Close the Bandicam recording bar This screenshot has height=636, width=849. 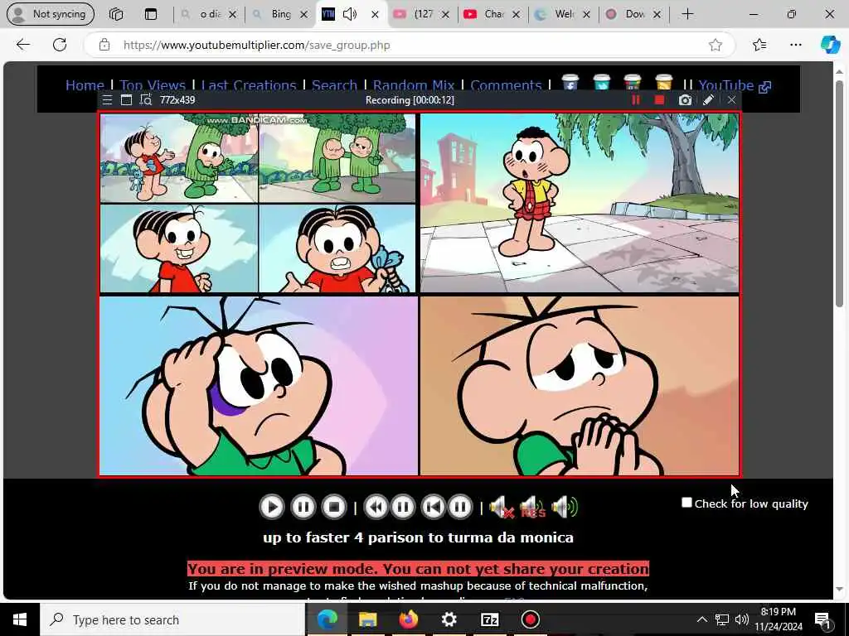click(731, 100)
